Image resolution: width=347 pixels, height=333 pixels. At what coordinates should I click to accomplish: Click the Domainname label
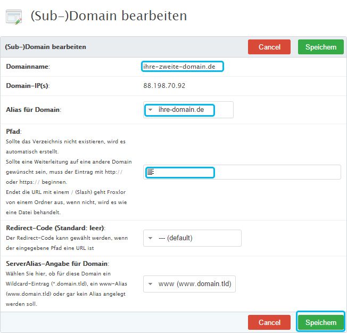(28, 67)
